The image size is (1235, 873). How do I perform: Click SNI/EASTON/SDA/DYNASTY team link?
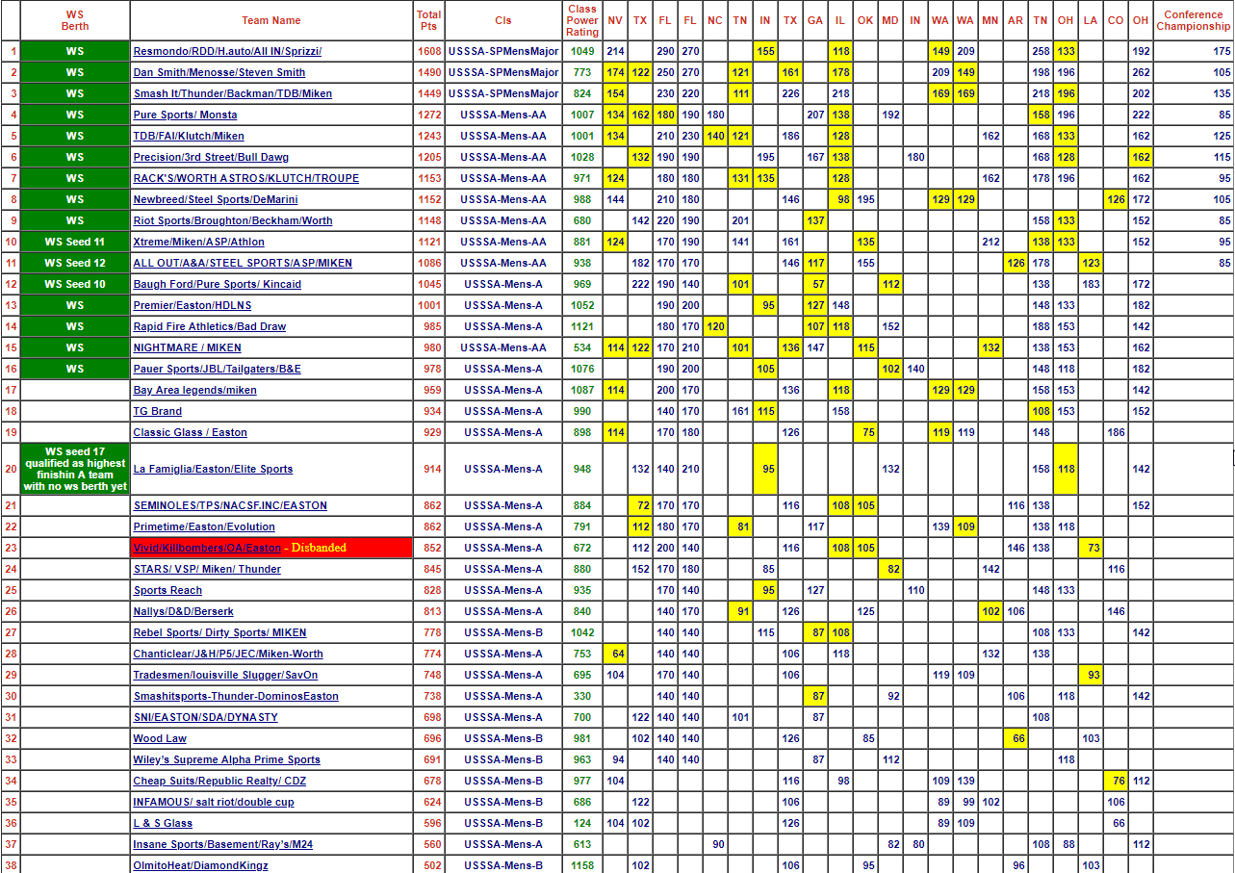pyautogui.click(x=205, y=717)
